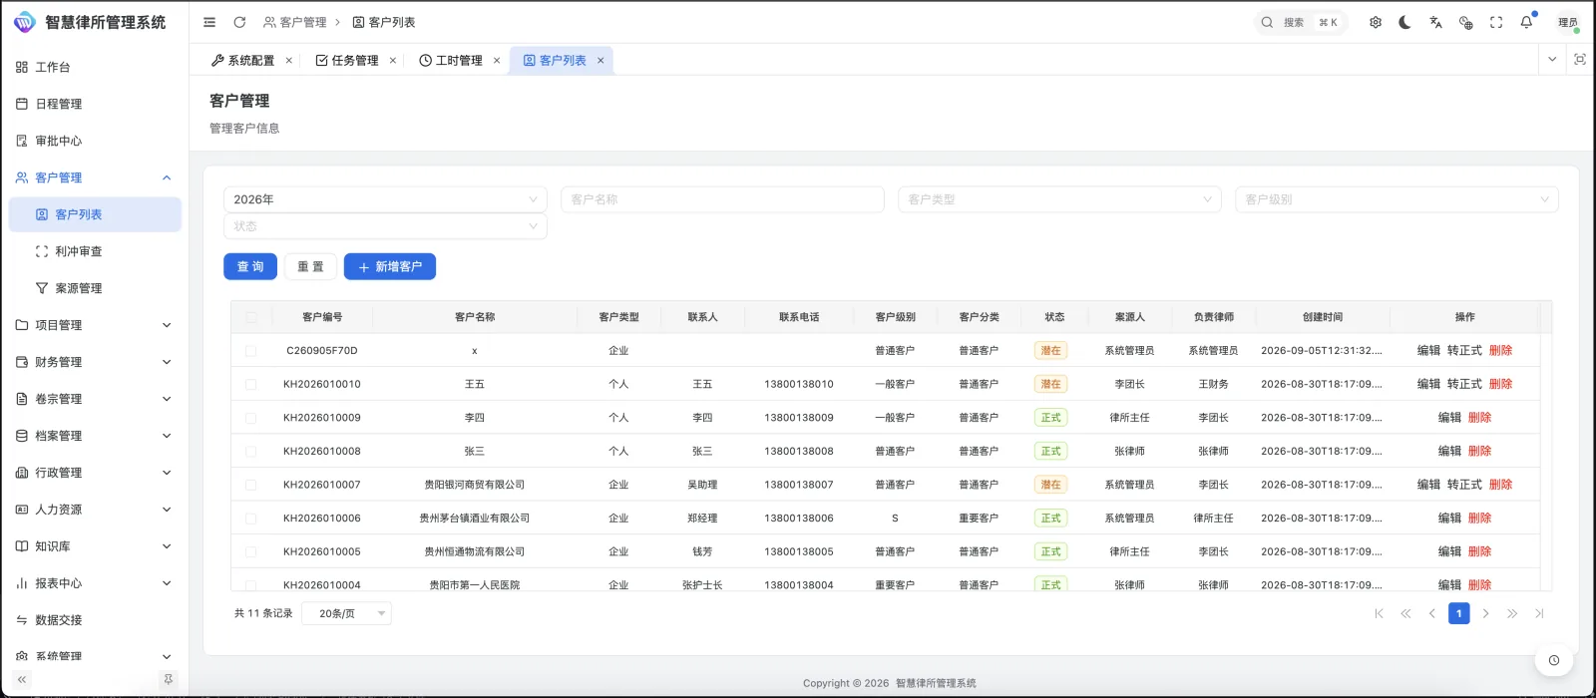Click 编辑 for 贵州茅台镇酒业有限公司
This screenshot has width=1596, height=698.
click(1449, 519)
